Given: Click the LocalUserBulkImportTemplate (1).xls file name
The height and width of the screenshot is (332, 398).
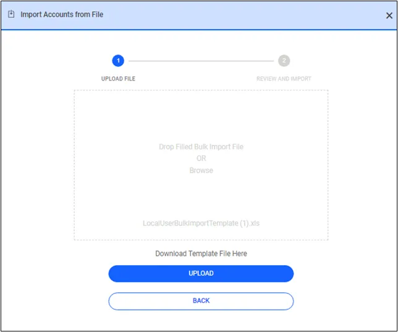Looking at the screenshot, I should 201,224.
